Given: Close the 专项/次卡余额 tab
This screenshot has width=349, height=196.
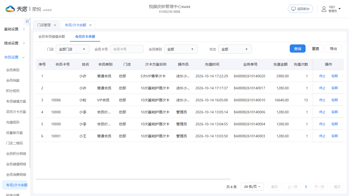Looking at the screenshot, I should point(90,25).
